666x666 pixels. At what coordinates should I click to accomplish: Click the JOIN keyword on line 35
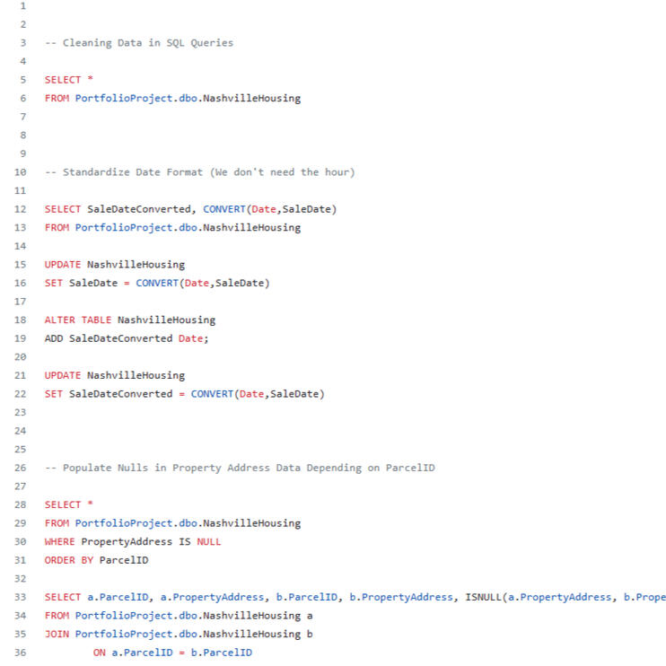57,634
